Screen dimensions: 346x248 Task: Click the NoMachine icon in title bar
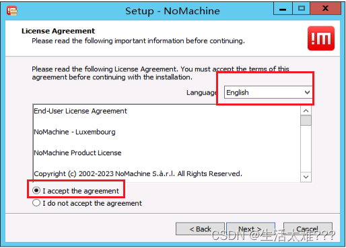tap(12, 11)
